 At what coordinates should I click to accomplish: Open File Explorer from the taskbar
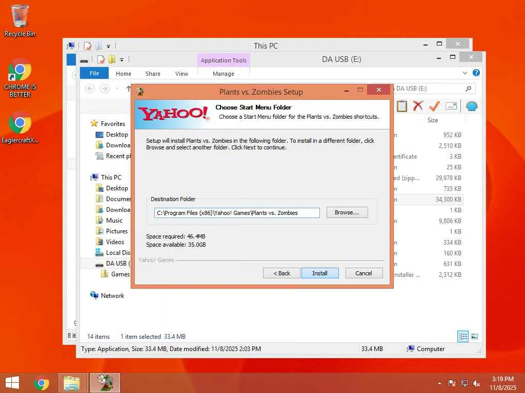pos(72,383)
